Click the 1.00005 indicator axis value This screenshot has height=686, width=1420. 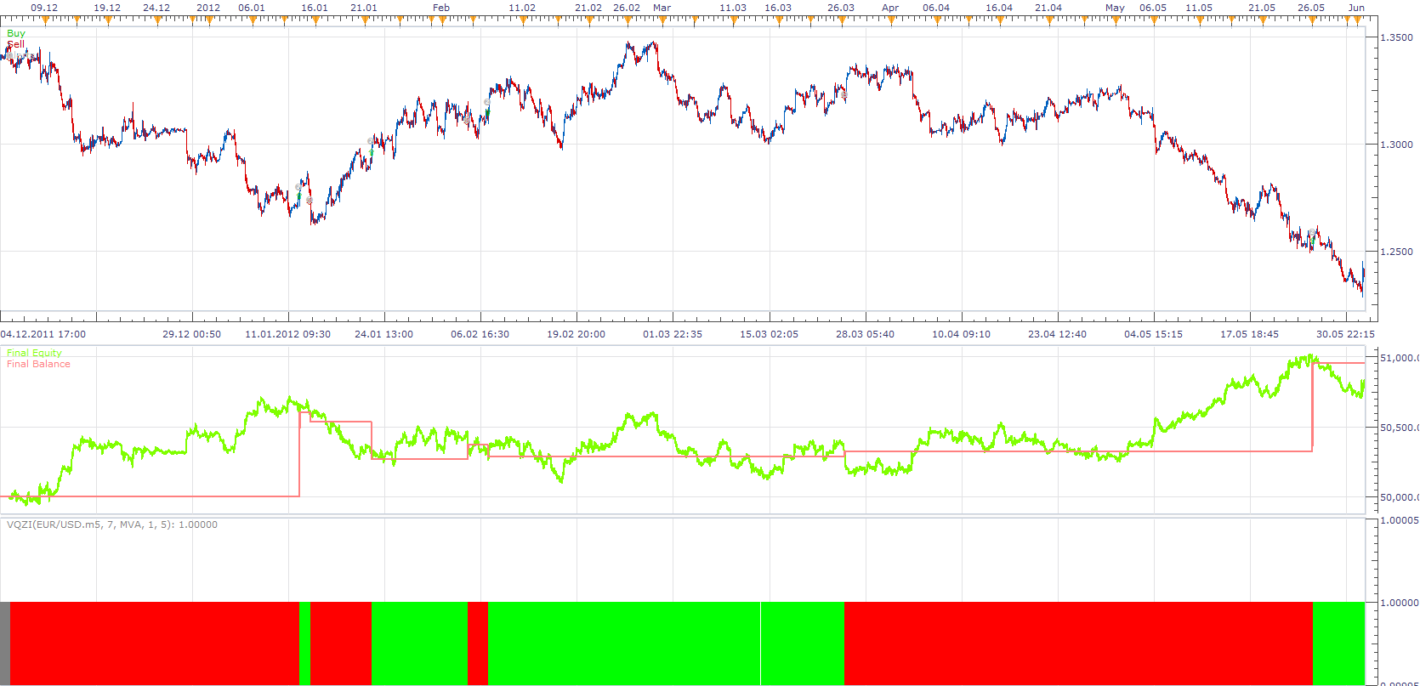1399,520
